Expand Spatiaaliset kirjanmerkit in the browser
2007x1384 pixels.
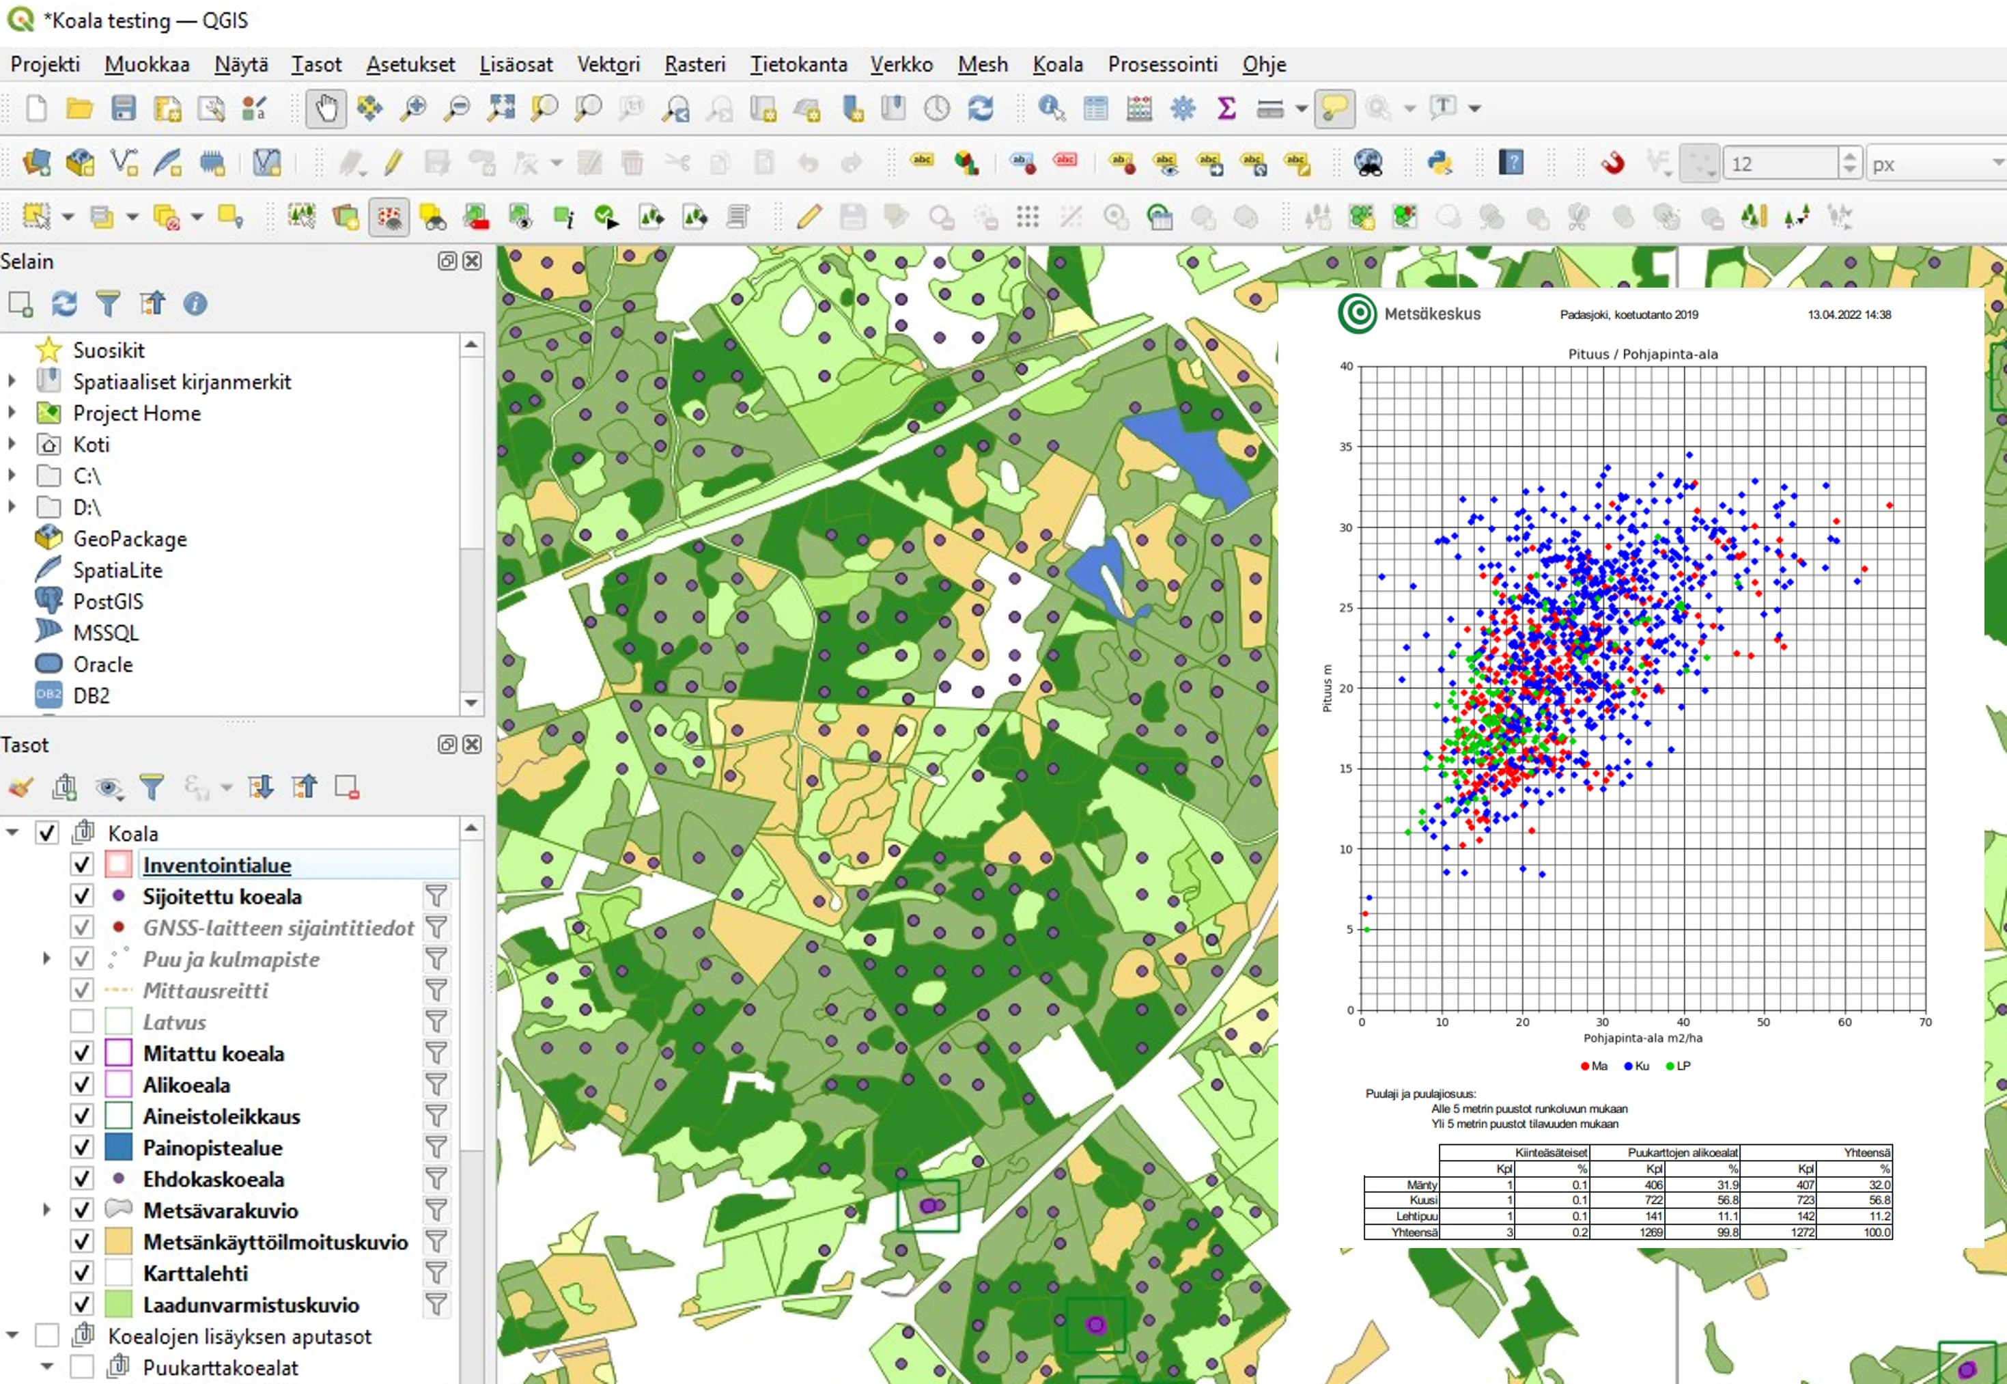[12, 382]
